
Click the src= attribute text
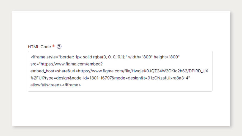34,64
